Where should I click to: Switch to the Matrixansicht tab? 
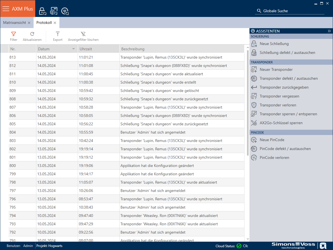[14, 22]
